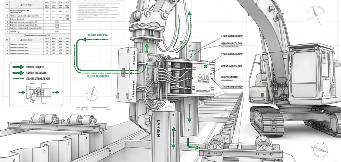Click the LARSEN text on the sheet pile
This screenshot has width=341, height=162.
click(159, 129)
